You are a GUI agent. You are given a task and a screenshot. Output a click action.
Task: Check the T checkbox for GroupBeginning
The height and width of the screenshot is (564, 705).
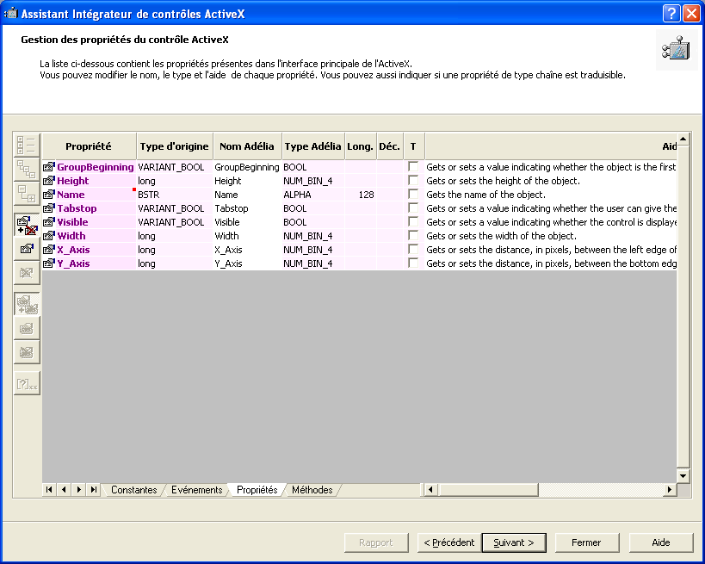413,167
